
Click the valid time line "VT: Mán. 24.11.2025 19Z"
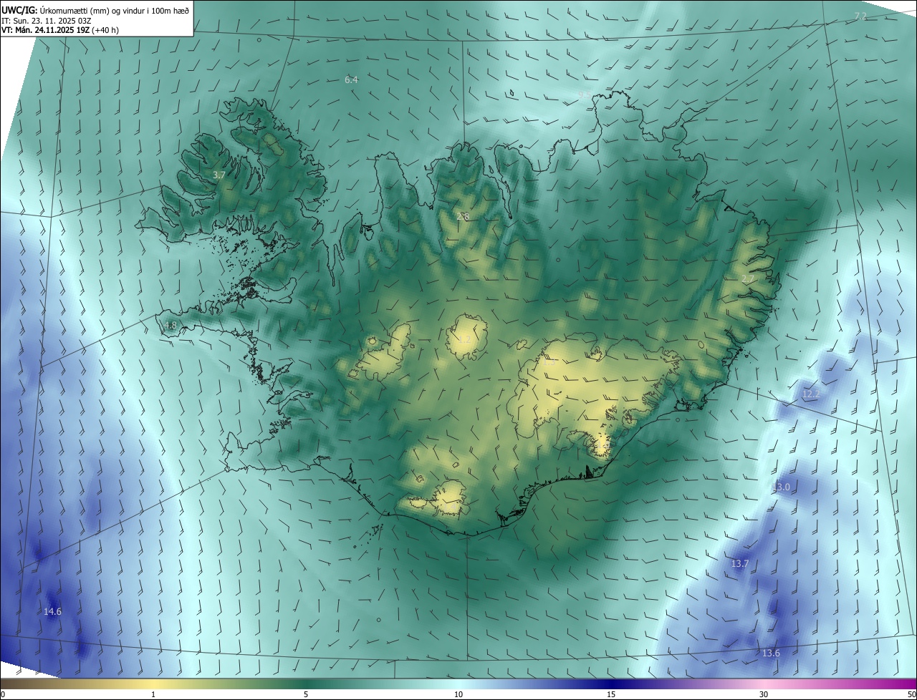pyautogui.click(x=60, y=30)
